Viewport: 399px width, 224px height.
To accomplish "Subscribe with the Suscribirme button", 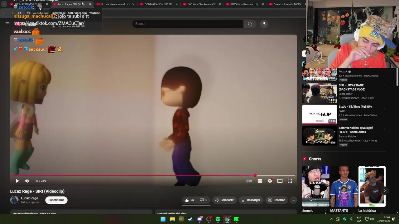I will click(56, 200).
